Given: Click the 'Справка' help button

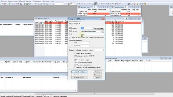Looking at the screenshot, I should tap(97, 78).
